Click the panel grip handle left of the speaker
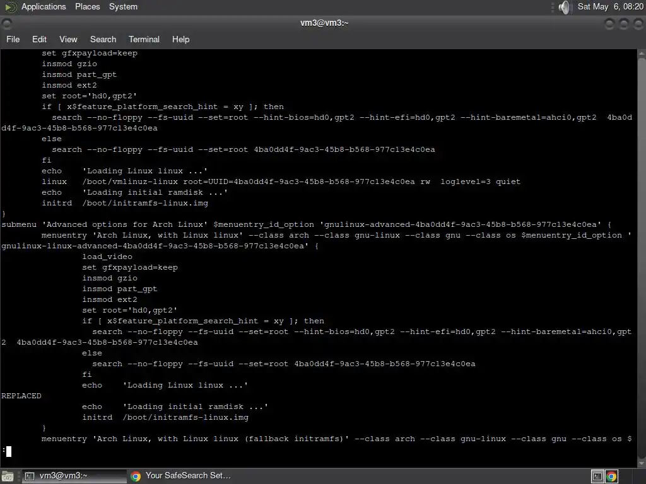646x484 pixels. click(x=552, y=7)
